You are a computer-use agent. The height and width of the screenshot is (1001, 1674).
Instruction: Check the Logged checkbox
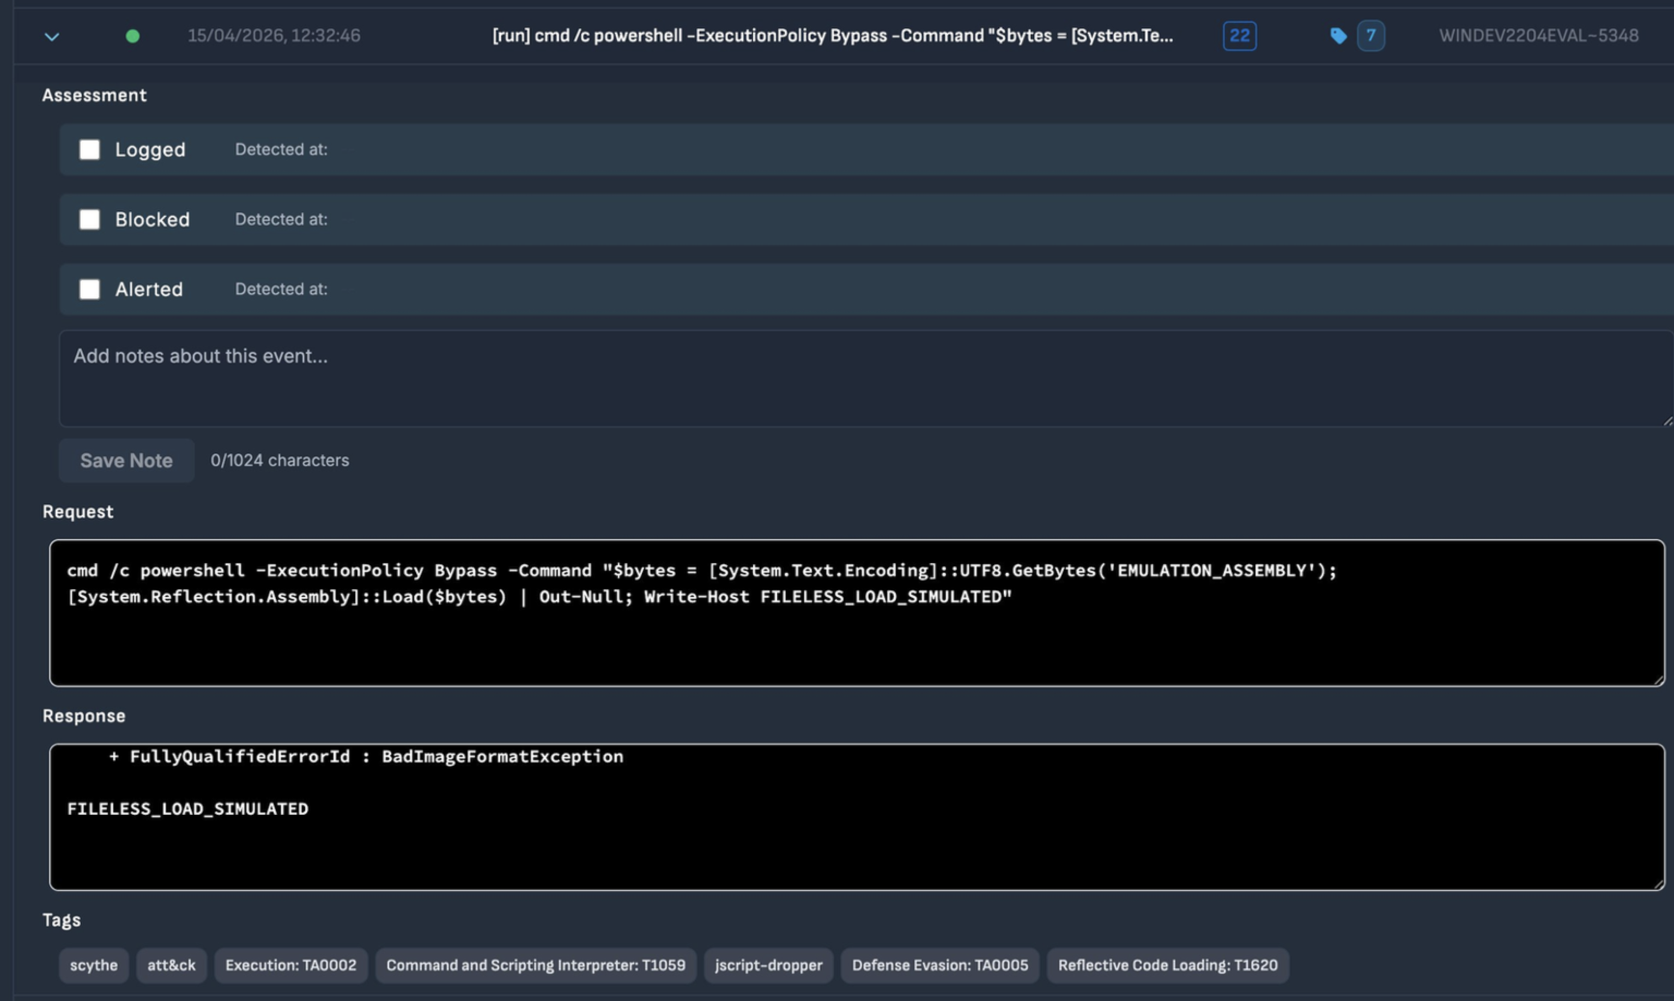(x=90, y=150)
